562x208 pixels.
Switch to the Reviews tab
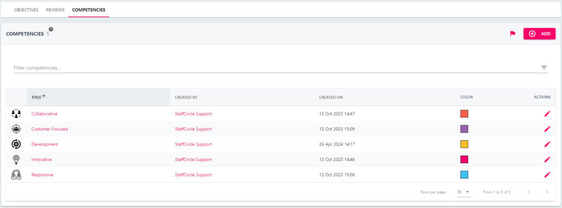tap(55, 10)
